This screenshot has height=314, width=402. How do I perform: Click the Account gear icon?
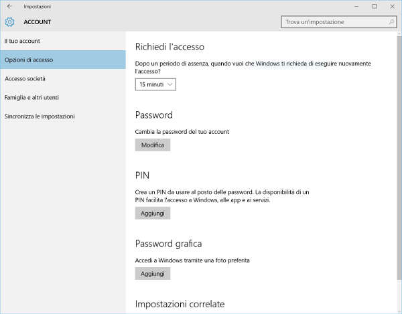tap(9, 22)
